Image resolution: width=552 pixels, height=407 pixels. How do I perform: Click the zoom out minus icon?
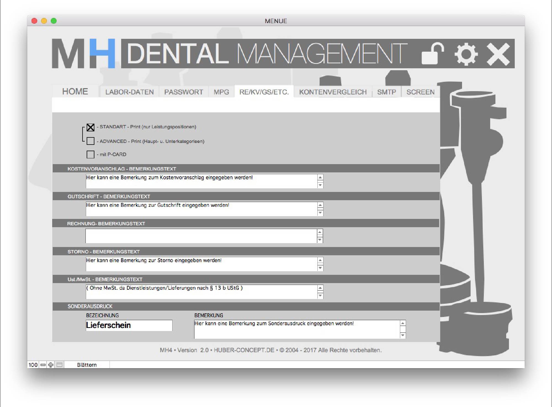[x=43, y=365]
